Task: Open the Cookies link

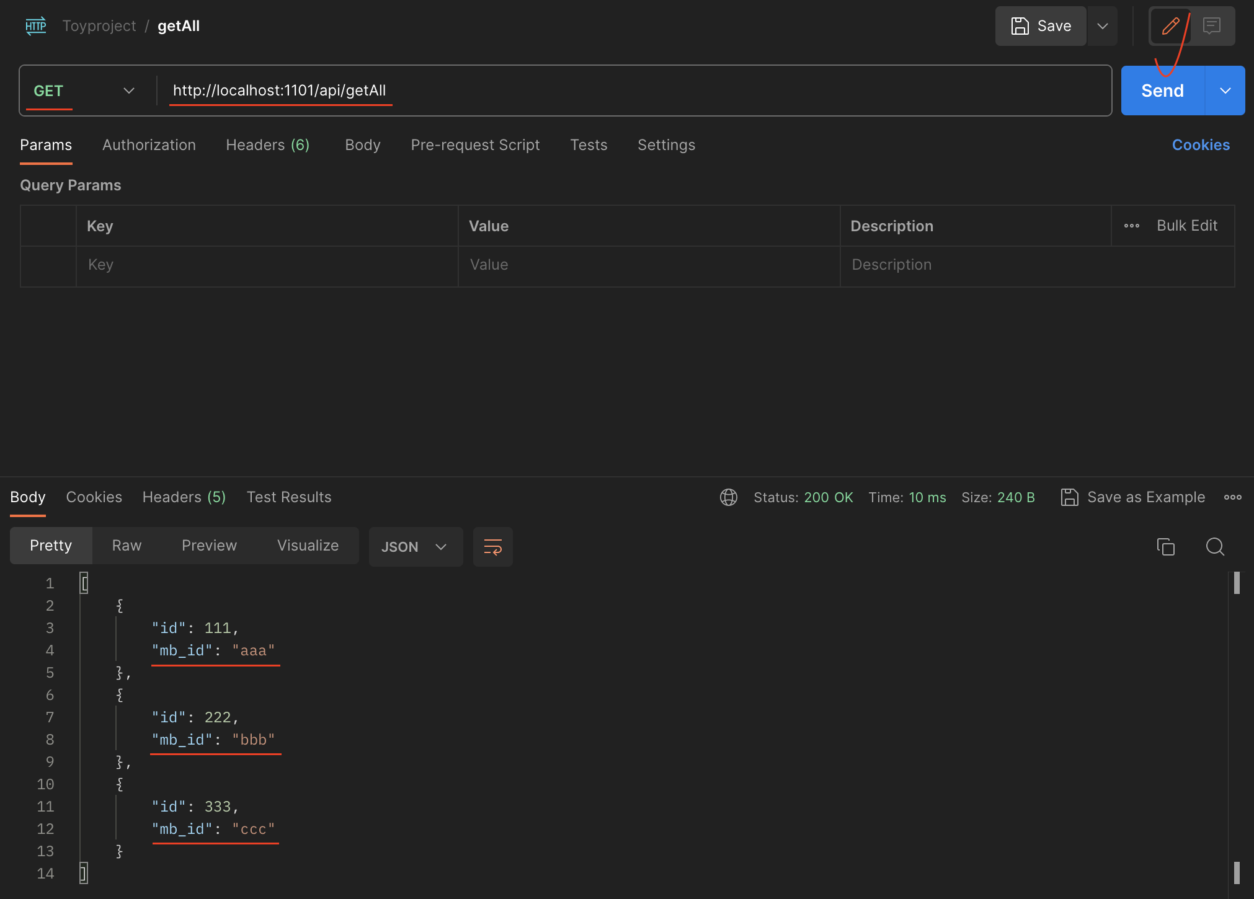Action: [x=1200, y=145]
